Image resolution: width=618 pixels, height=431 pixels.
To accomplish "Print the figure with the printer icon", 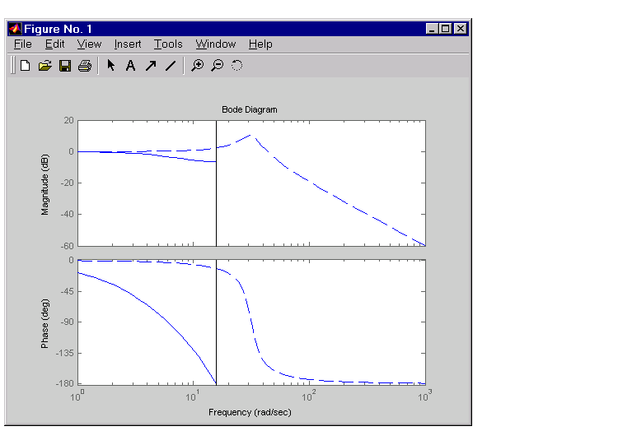I will coord(84,66).
